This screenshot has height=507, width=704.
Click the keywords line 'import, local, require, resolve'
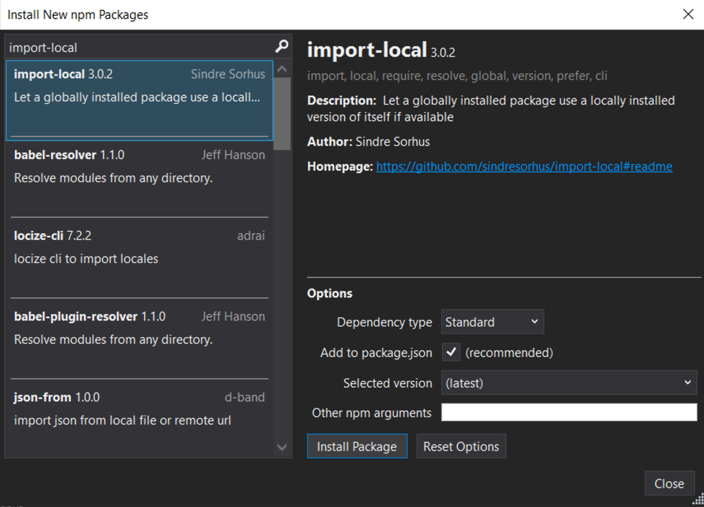pyautogui.click(x=457, y=76)
